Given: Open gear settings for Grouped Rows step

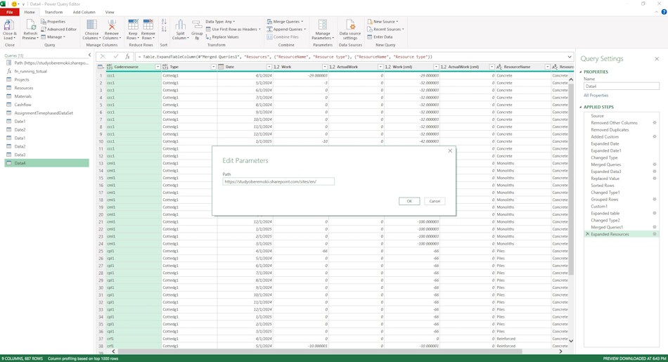Looking at the screenshot, I should pyautogui.click(x=655, y=200).
